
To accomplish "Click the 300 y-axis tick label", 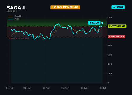I will [110, 55].
